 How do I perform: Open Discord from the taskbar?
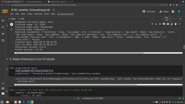20,102
